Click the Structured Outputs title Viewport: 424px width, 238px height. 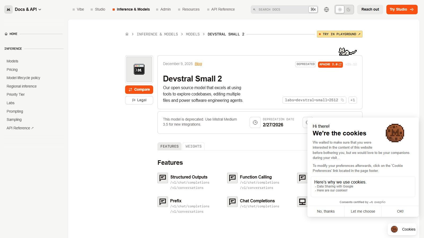(189, 177)
